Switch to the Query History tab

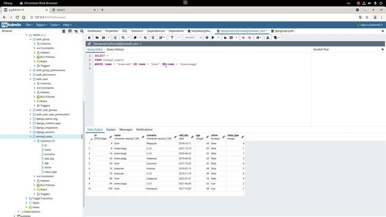click(x=115, y=49)
